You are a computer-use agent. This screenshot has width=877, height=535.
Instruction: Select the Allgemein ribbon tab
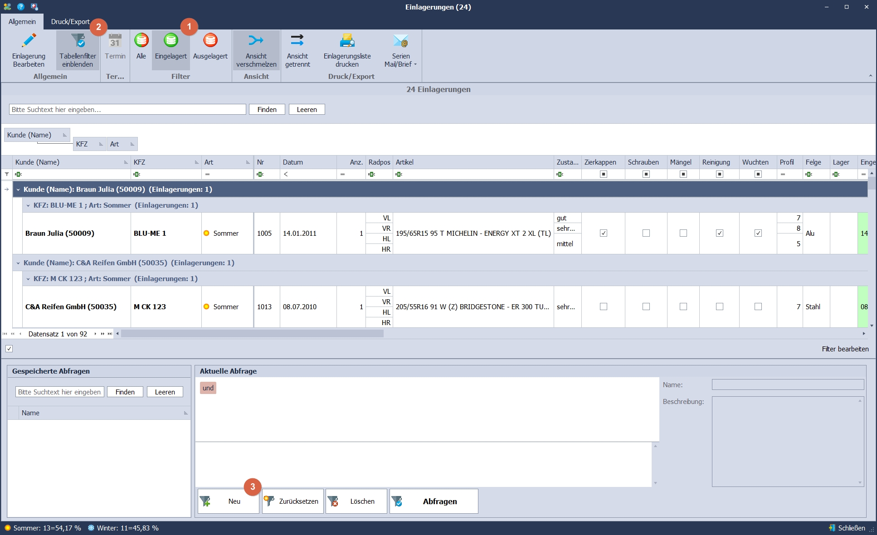point(22,22)
